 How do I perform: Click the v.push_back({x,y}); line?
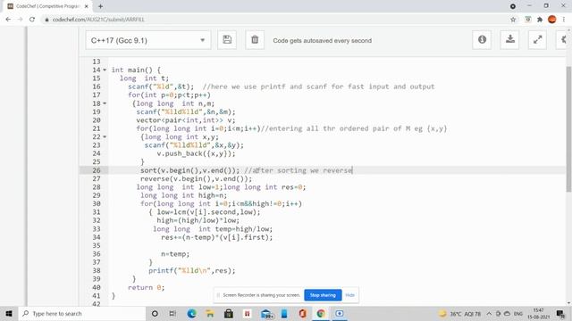pos(197,153)
